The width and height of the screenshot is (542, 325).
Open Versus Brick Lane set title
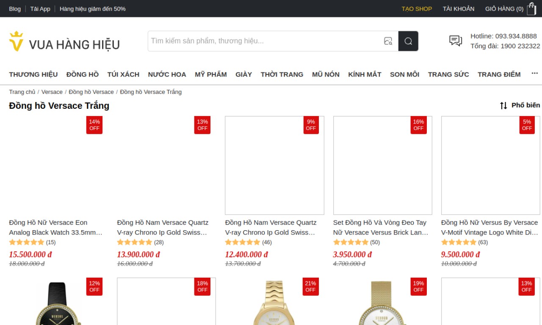[381, 227]
